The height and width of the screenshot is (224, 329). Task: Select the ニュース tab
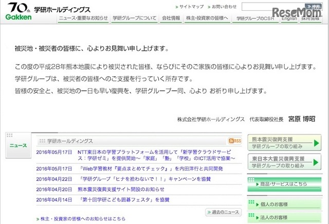[x=19, y=145]
